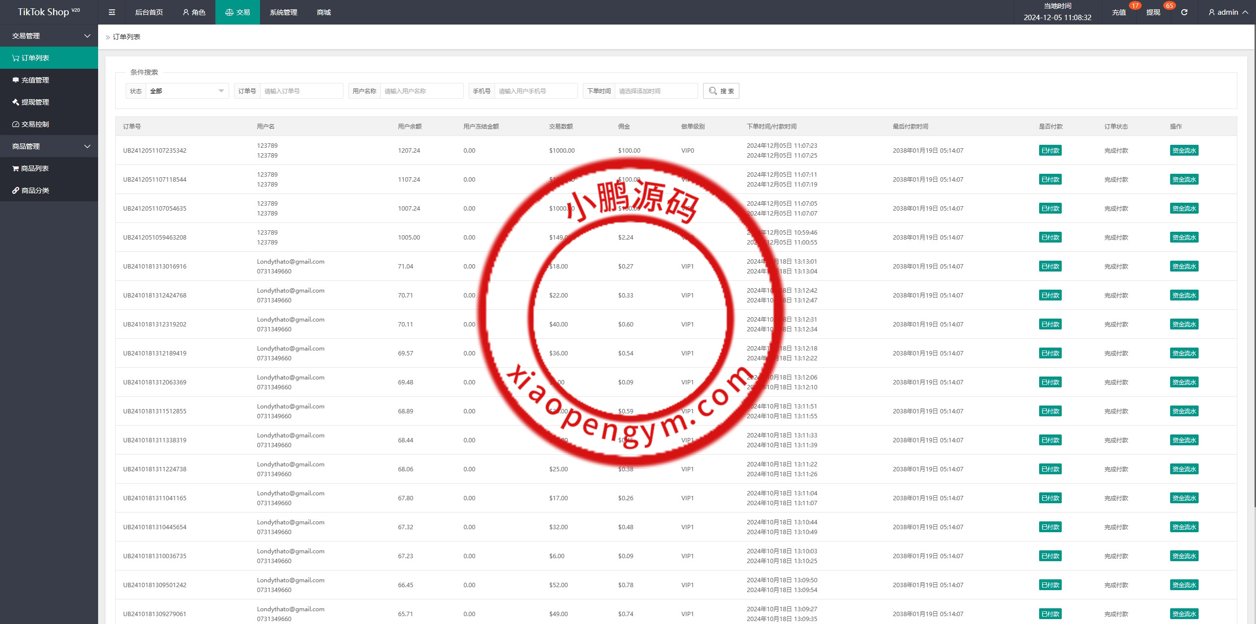Click the sidebar collapse hamburger icon

(x=112, y=12)
